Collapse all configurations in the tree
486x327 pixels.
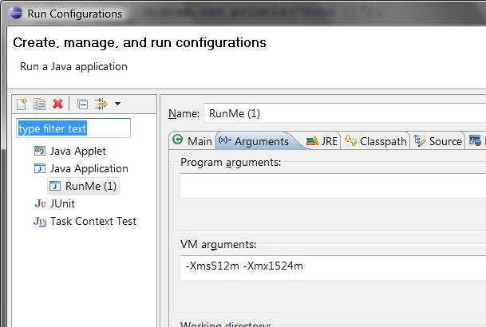(83, 104)
